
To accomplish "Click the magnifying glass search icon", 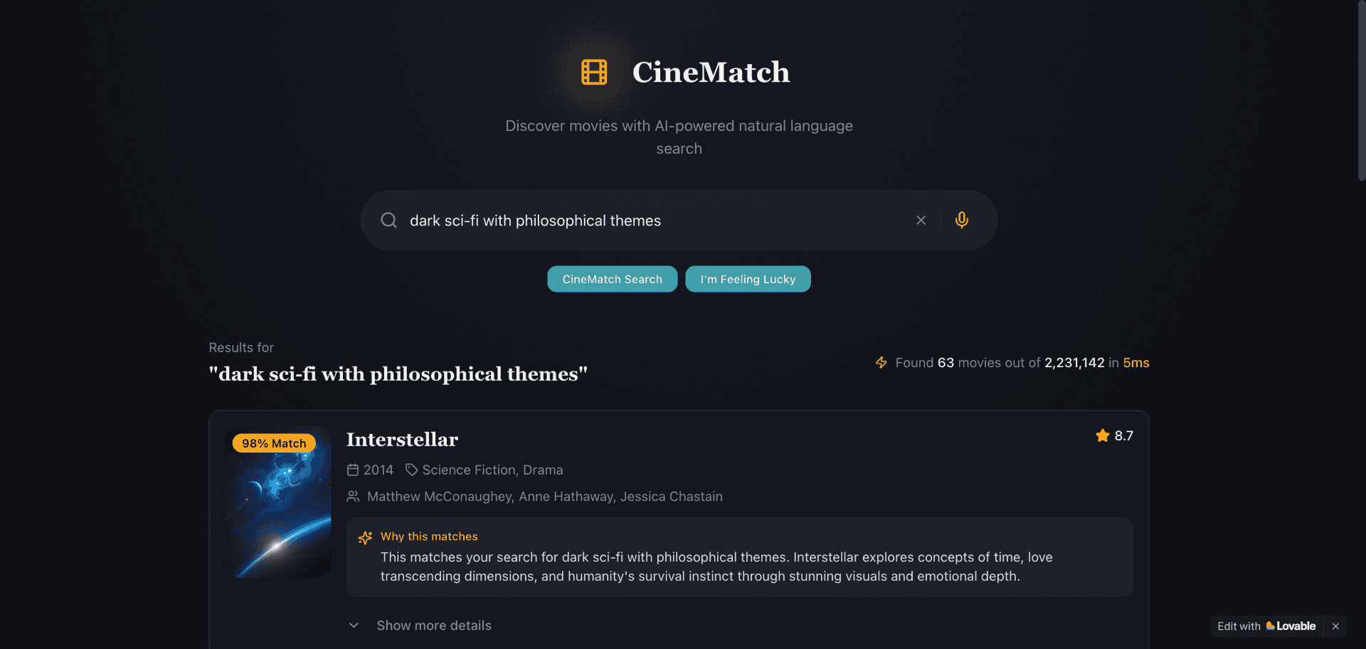I will [x=388, y=220].
